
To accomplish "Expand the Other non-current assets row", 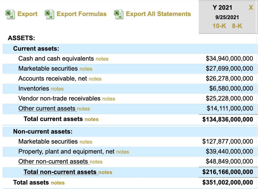I will tap(53, 162).
